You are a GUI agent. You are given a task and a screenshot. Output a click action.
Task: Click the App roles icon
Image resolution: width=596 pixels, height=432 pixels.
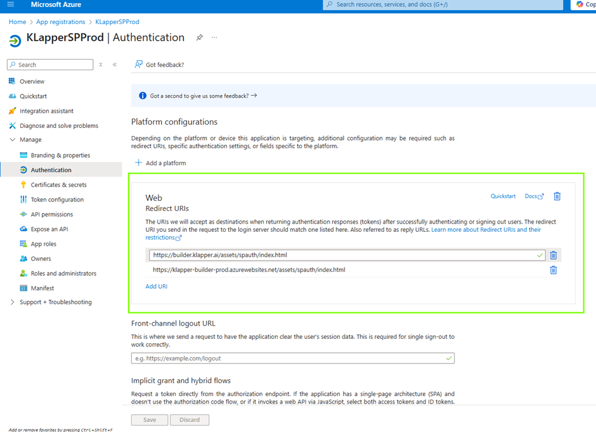[x=23, y=244]
